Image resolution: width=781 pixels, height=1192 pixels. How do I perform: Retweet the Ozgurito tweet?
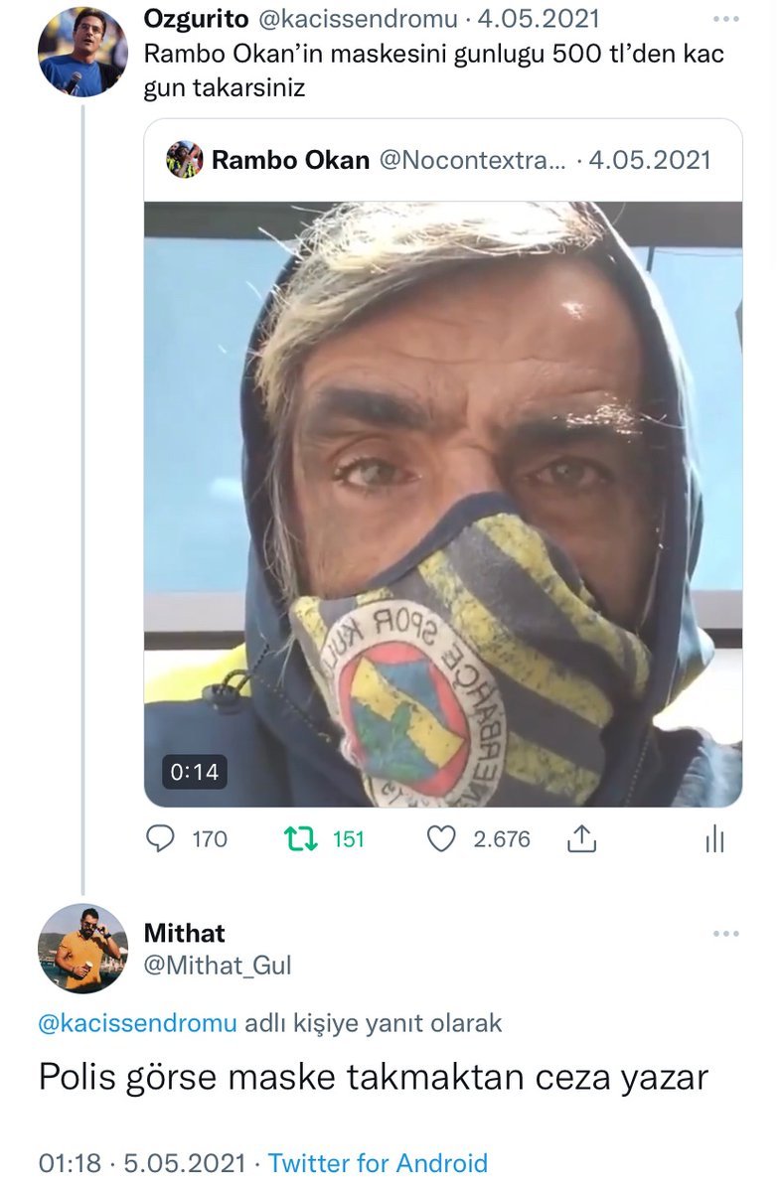click(297, 839)
